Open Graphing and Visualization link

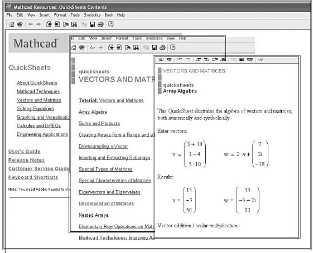43,117
